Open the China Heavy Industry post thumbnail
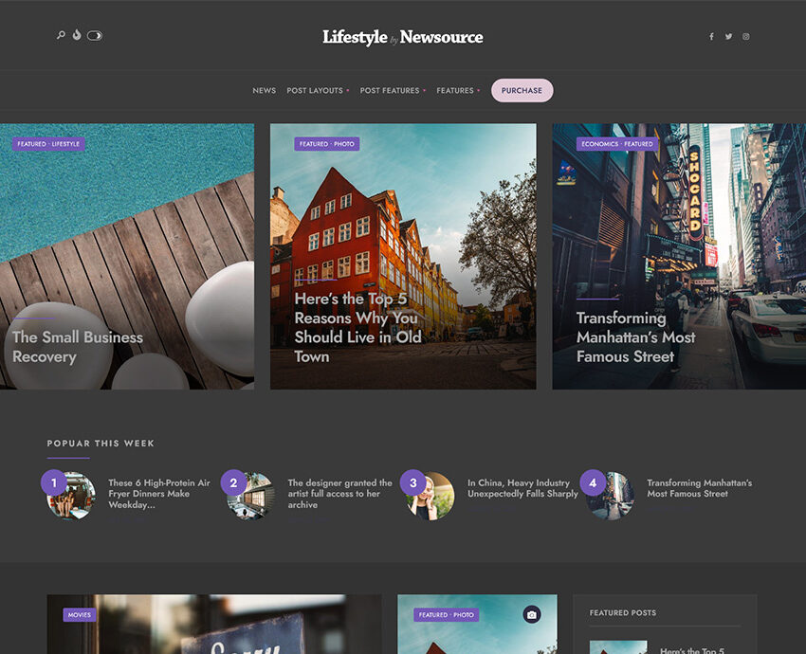 pyautogui.click(x=432, y=498)
